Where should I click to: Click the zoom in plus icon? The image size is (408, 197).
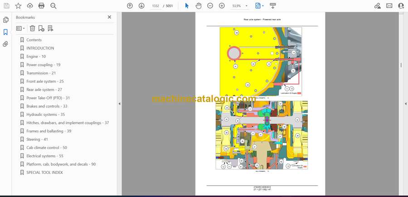click(x=222, y=6)
